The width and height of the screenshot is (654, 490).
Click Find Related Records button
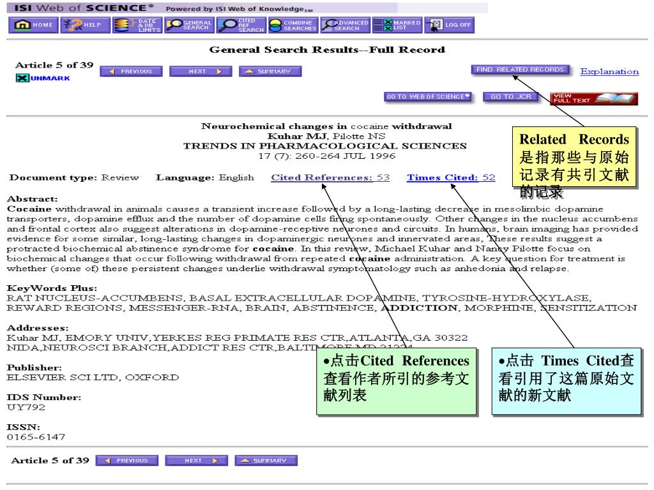coord(520,70)
